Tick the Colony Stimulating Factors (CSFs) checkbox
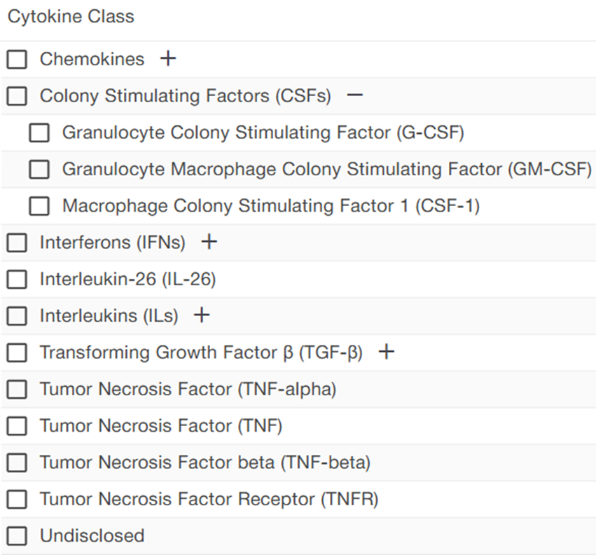The width and height of the screenshot is (596, 555). [x=17, y=96]
